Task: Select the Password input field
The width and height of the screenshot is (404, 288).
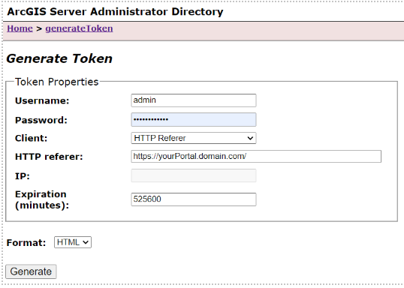Action: tap(194, 119)
